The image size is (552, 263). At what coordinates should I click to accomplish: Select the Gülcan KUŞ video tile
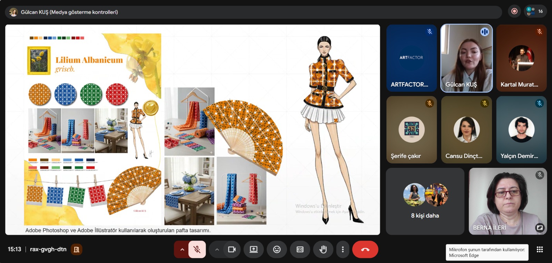466,58
